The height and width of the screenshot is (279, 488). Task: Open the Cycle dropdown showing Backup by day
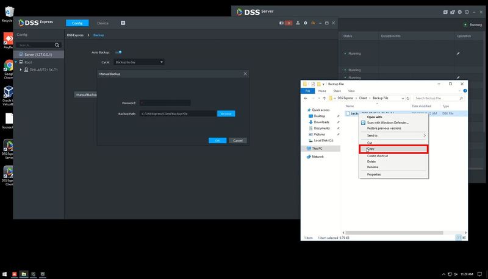[x=139, y=62]
